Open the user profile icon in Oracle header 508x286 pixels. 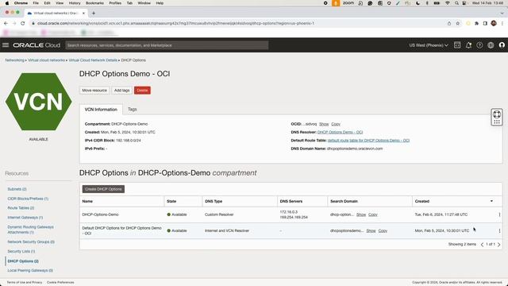(502, 45)
